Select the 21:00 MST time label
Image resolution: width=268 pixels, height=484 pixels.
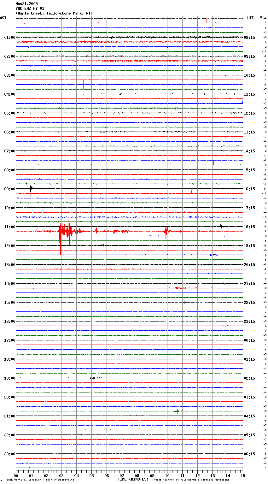click(10, 416)
